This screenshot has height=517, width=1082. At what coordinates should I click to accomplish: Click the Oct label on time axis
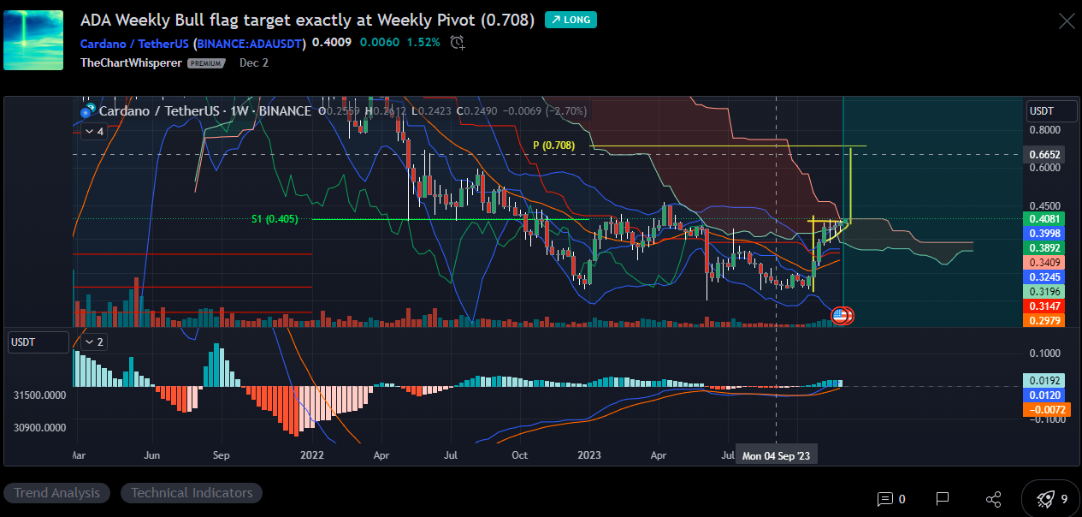[x=520, y=456]
